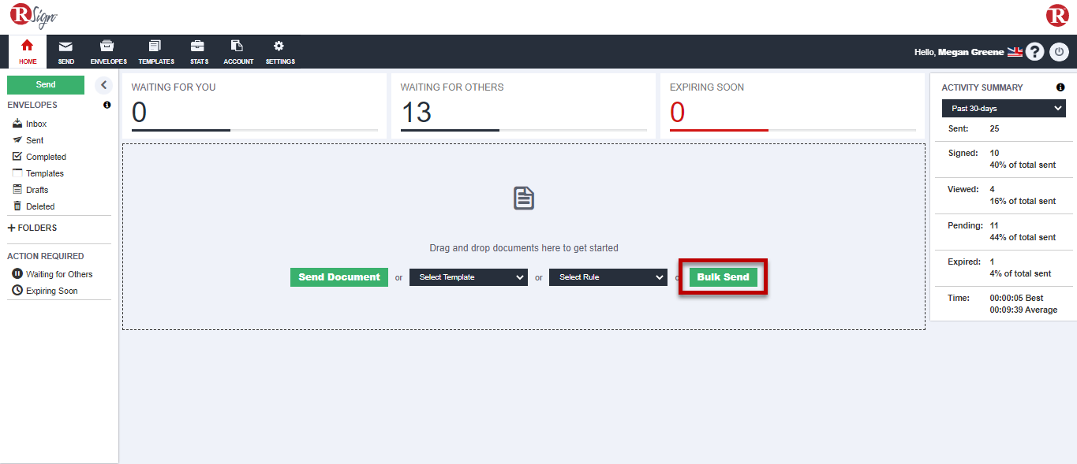Viewport: 1077px width, 464px height.
Task: Open the Select Rule dropdown
Action: [608, 277]
